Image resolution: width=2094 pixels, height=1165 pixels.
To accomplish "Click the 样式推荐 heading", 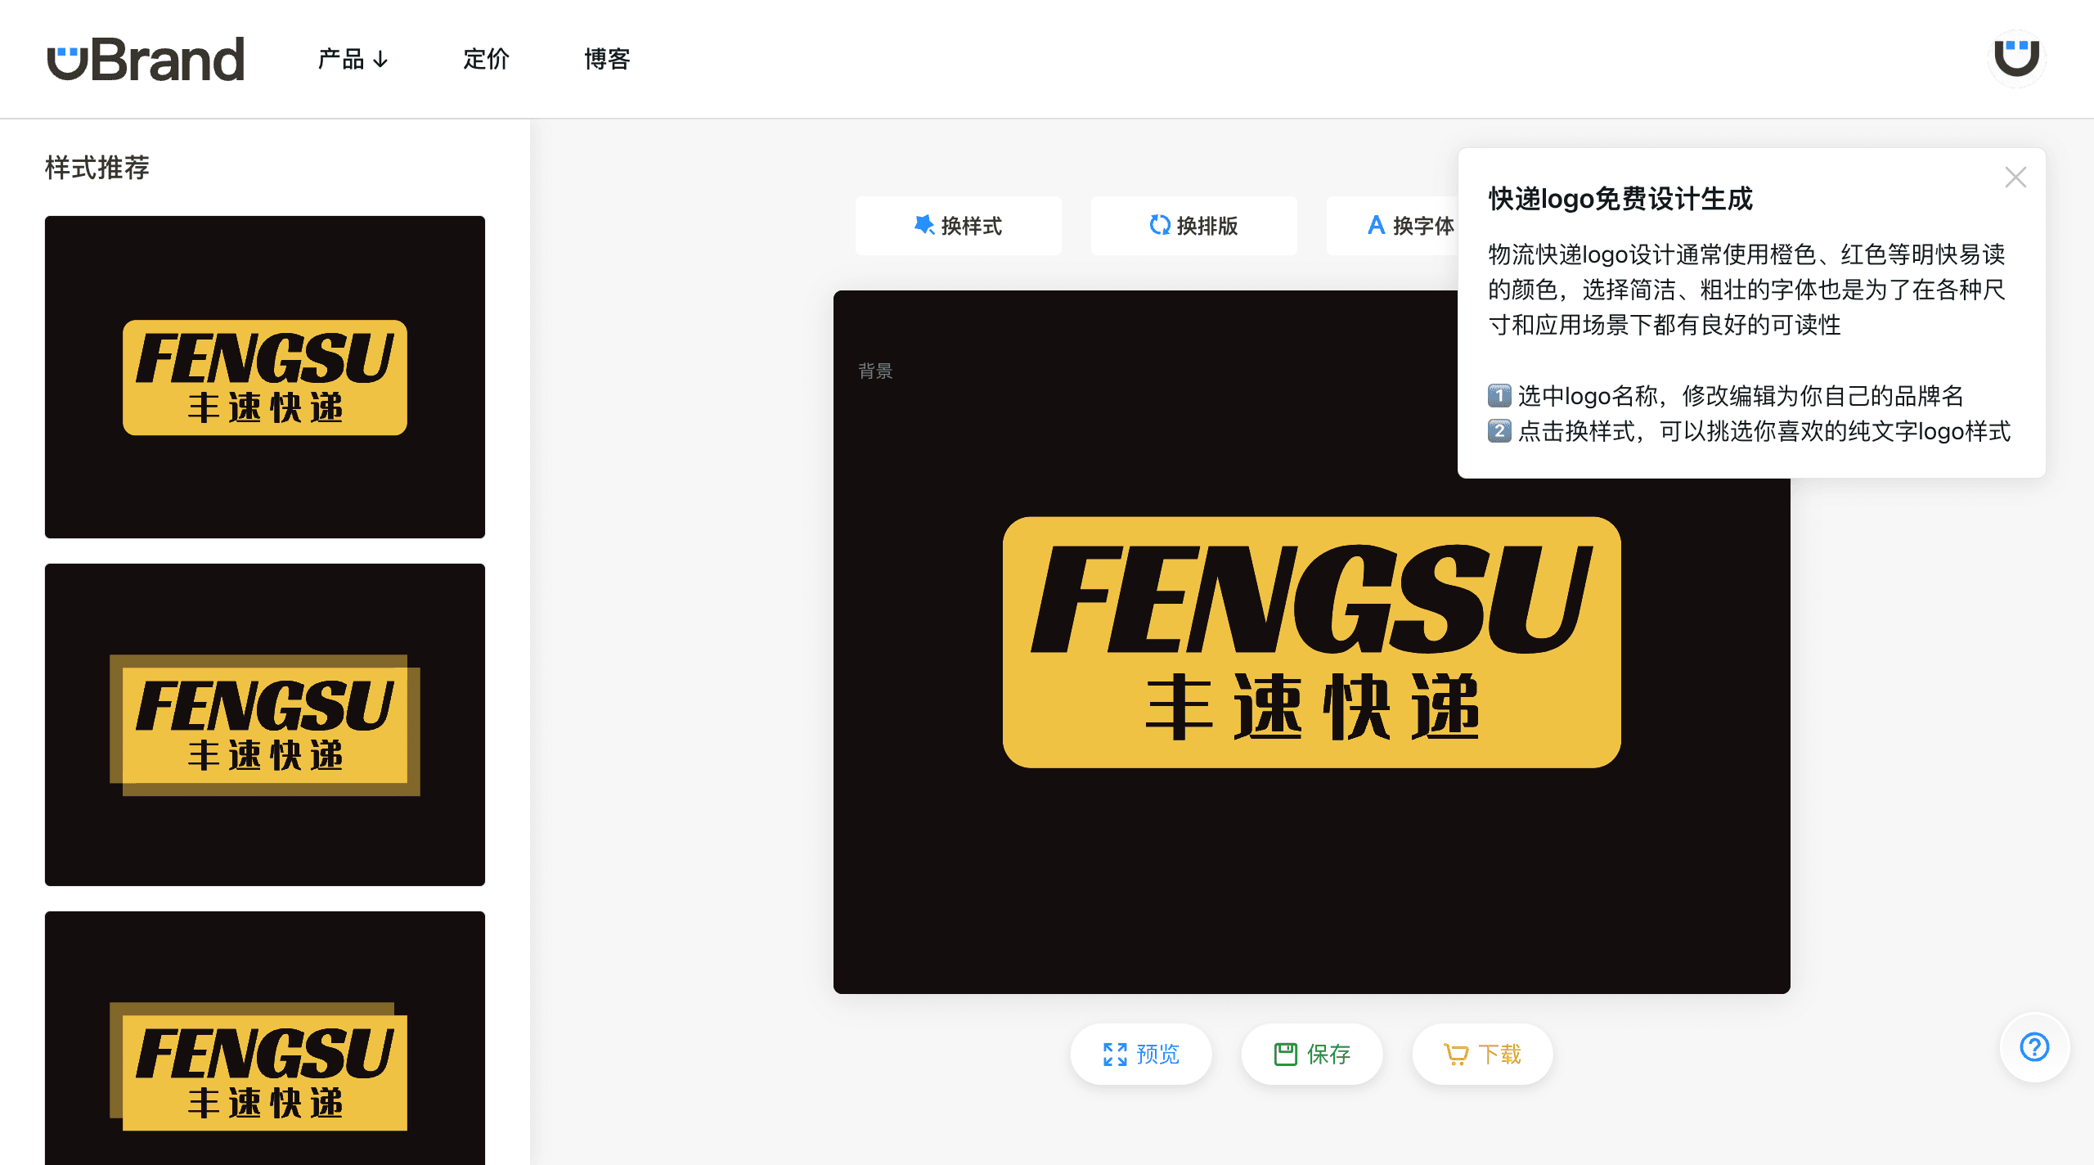I will [x=97, y=168].
